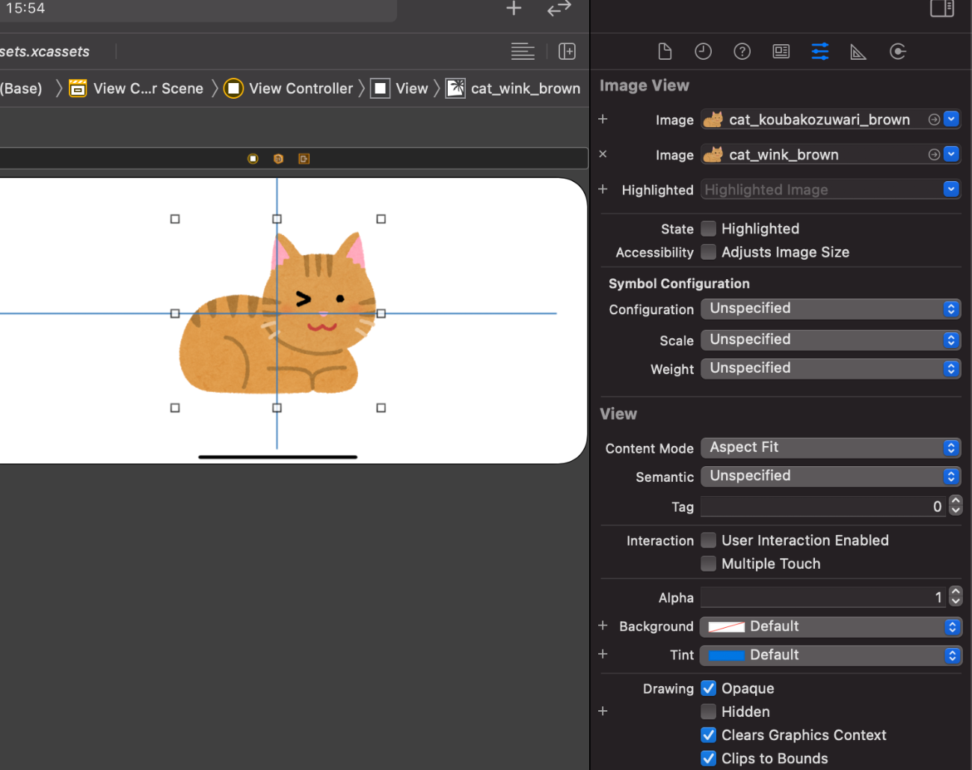972x770 pixels.
Task: Uncheck the Opaque drawing option
Action: 709,688
